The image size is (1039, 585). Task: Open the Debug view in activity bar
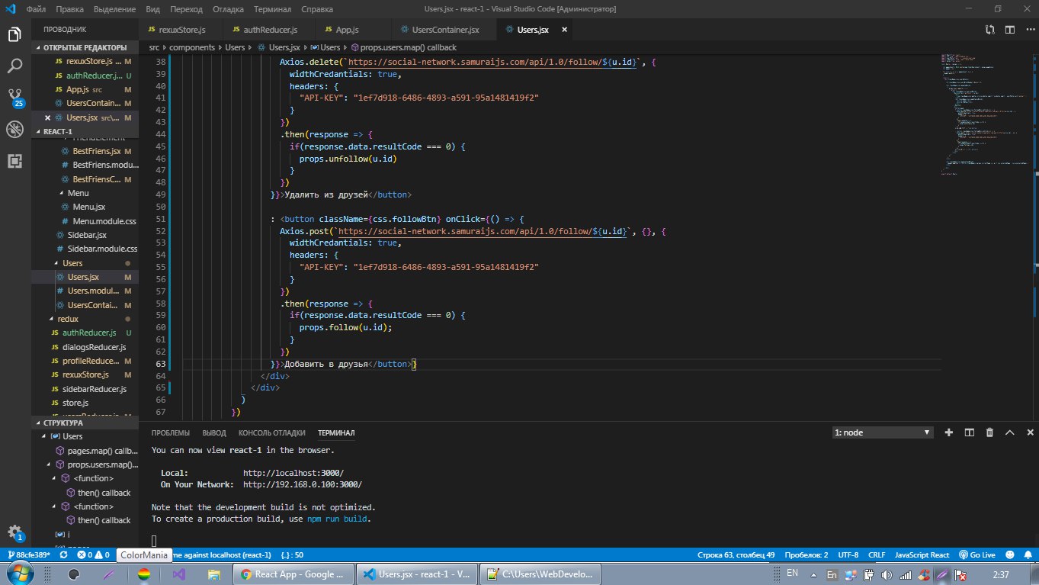tap(14, 129)
